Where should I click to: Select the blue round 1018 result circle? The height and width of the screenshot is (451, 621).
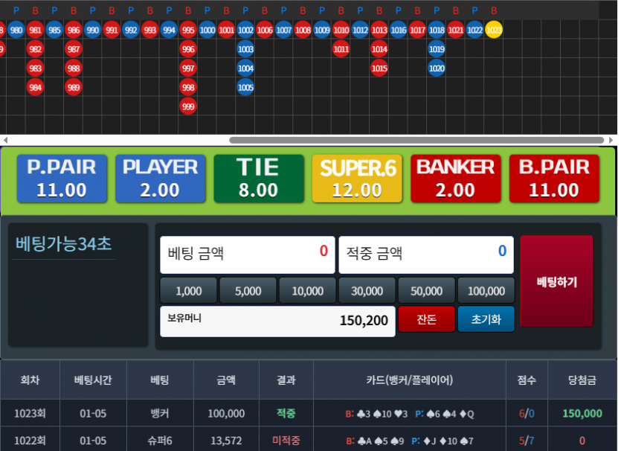point(437,31)
